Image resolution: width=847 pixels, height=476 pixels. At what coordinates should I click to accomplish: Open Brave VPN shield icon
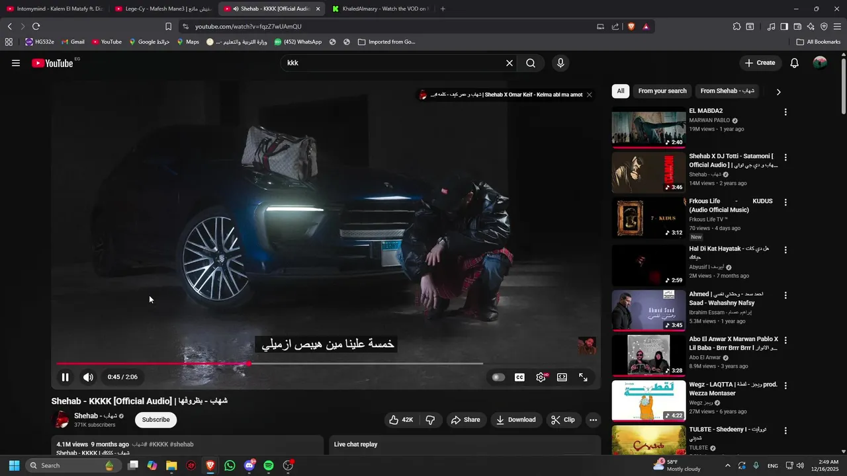click(x=824, y=26)
